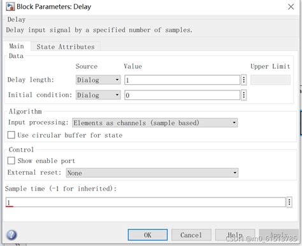Screen dimensions: 302x246
Task: Click the OK button
Action: pos(148,235)
